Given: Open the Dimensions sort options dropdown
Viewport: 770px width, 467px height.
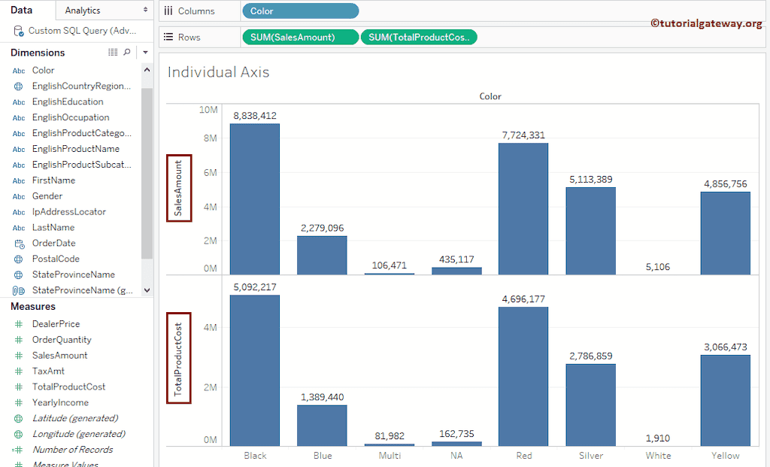Looking at the screenshot, I should point(144,52).
